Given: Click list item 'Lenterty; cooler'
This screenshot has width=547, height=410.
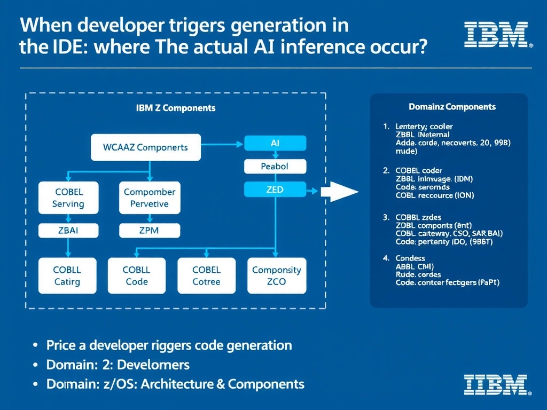Looking at the screenshot, I should pos(424,126).
